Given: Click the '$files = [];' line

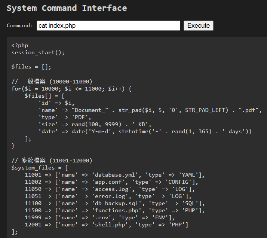Looking at the screenshot, I should pos(31,67).
